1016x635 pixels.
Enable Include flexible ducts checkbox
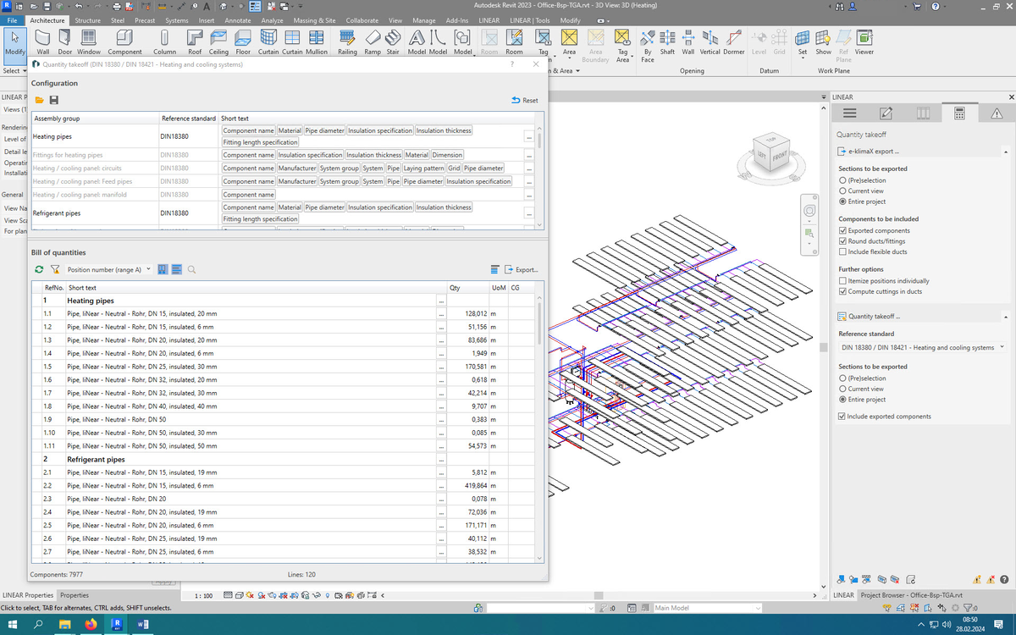pos(842,252)
